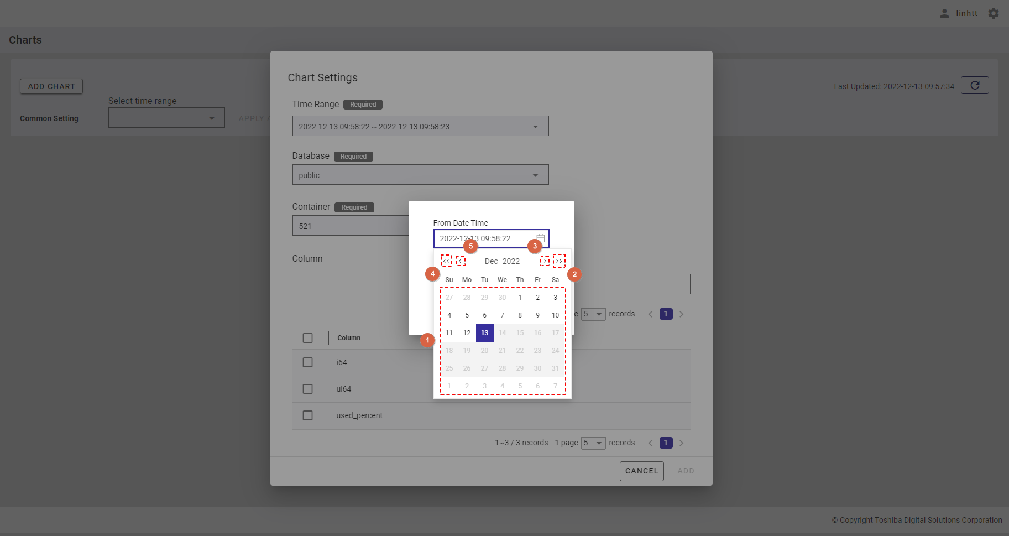
Task: Enable the used_percent column checkbox
Action: pos(308,415)
